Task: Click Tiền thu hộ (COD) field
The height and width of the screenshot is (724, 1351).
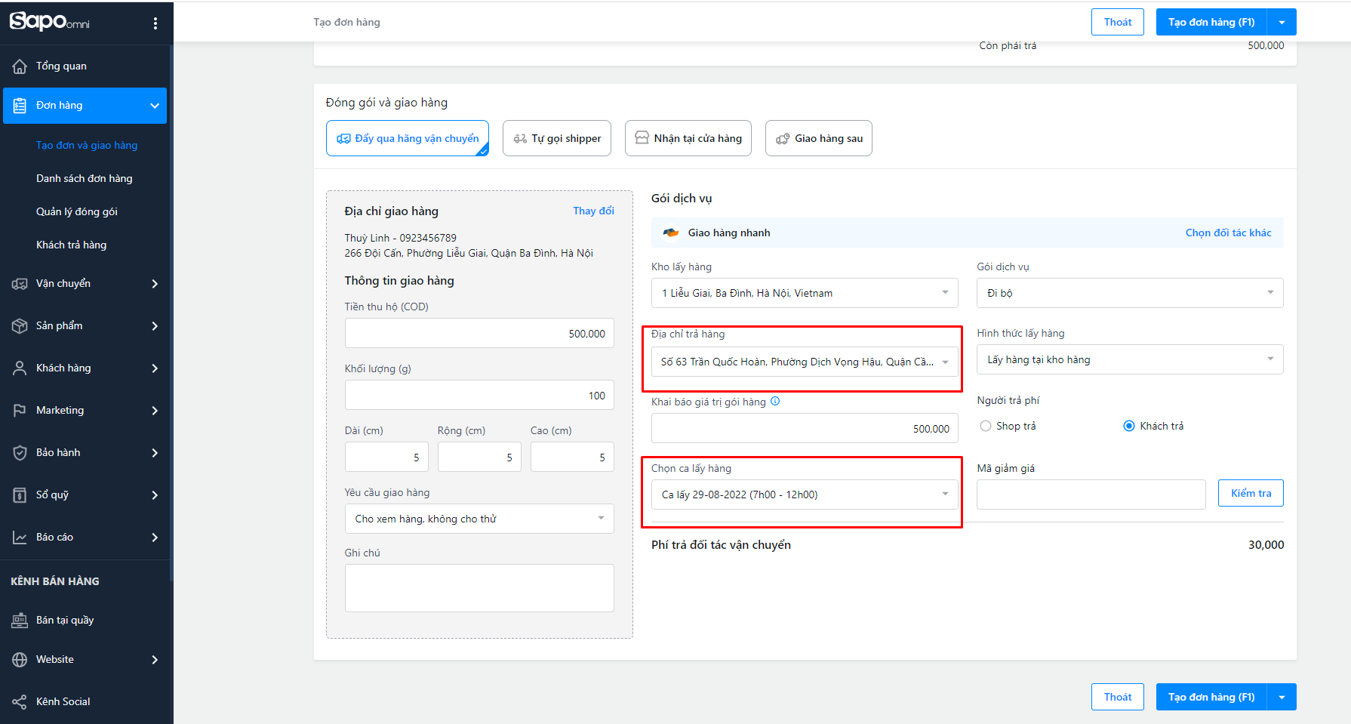Action: tap(479, 333)
